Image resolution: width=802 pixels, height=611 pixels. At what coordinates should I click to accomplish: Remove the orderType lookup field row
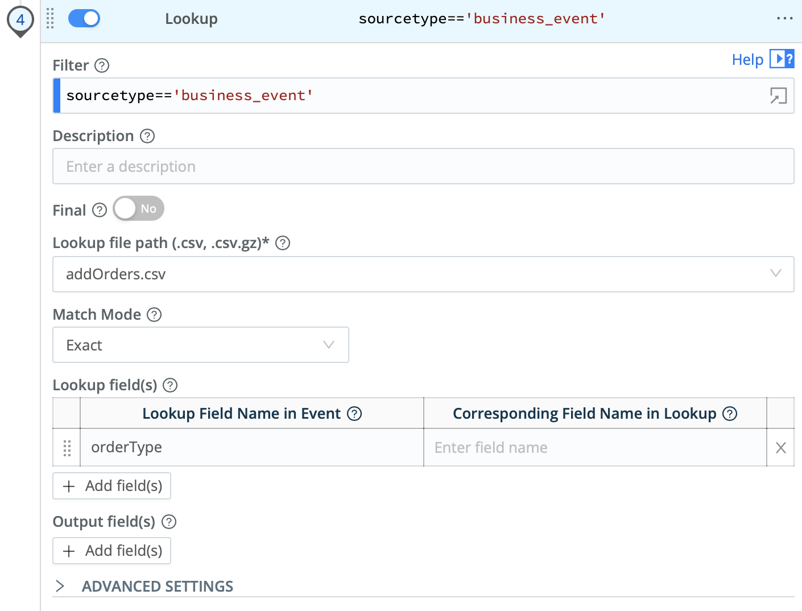pyautogui.click(x=781, y=448)
